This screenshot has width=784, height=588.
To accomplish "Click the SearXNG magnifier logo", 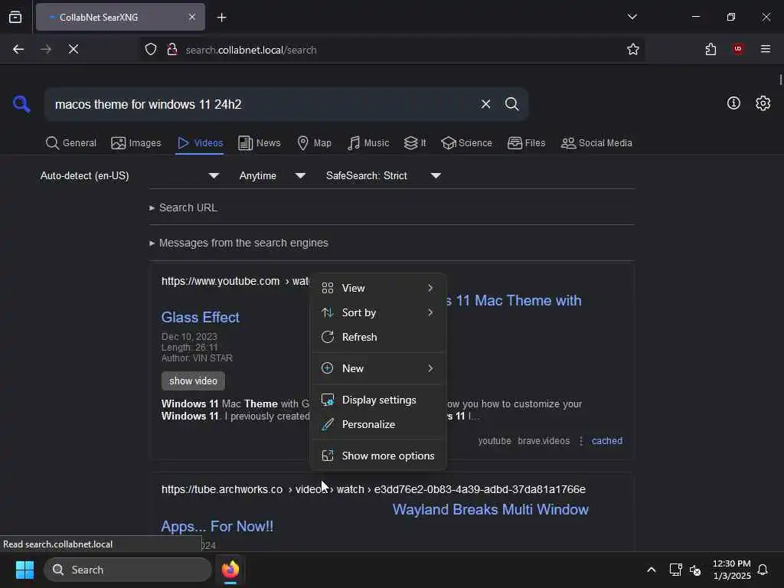I will click(x=21, y=104).
